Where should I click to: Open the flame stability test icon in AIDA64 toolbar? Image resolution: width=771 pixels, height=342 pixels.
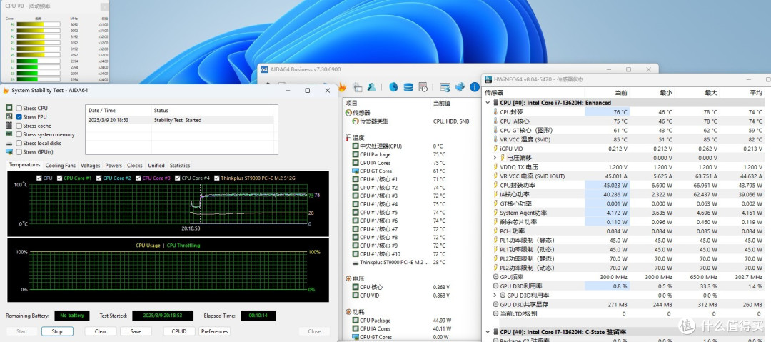(342, 87)
